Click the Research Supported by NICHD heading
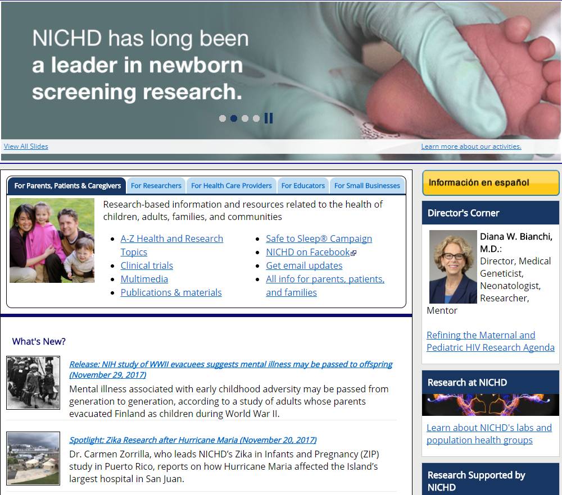 pos(476,481)
